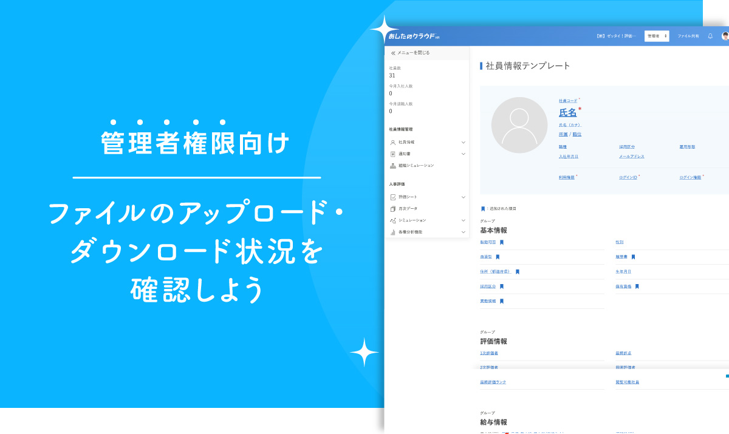The image size is (729, 434).
Task: Click the 住所(都道府県) link
Action: coord(495,272)
